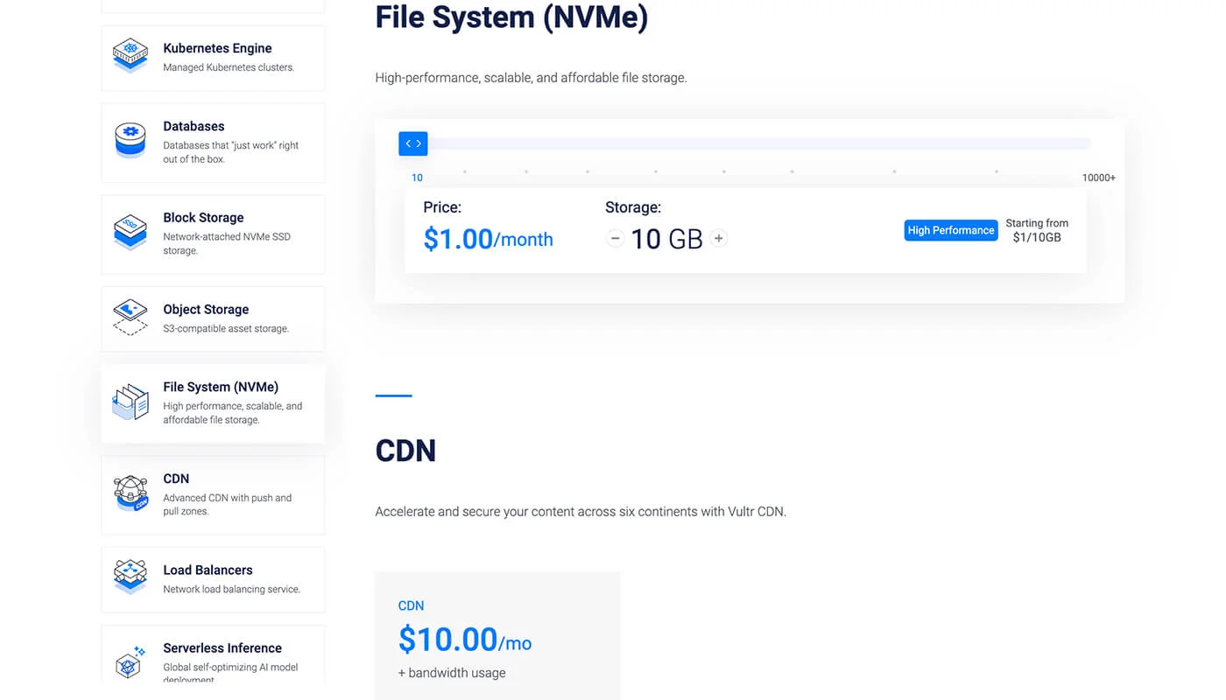This screenshot has height=700, width=1226.
Task: Click the 10000+ slider maximum label
Action: point(1098,178)
